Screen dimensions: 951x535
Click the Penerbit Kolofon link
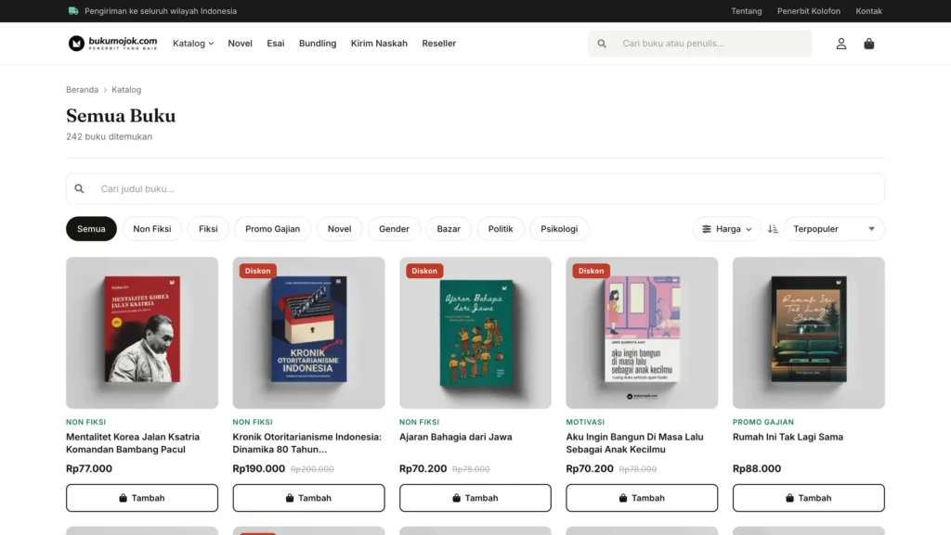click(x=809, y=11)
